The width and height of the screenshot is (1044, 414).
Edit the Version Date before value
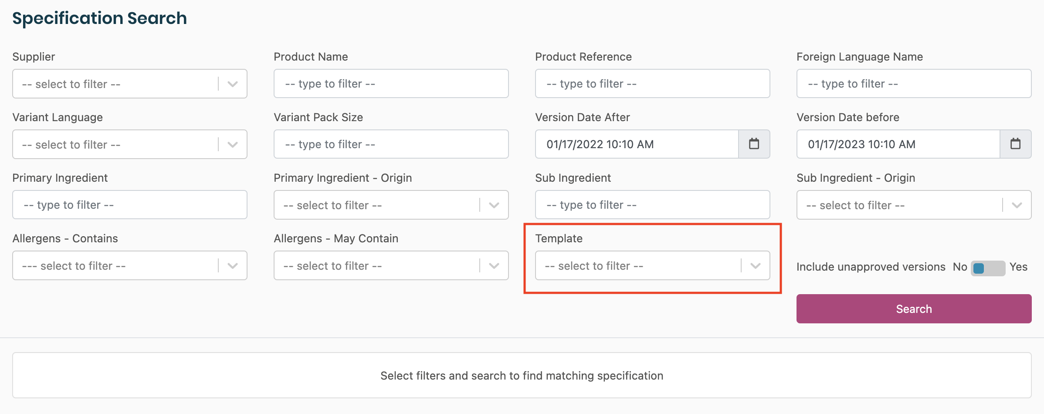898,144
